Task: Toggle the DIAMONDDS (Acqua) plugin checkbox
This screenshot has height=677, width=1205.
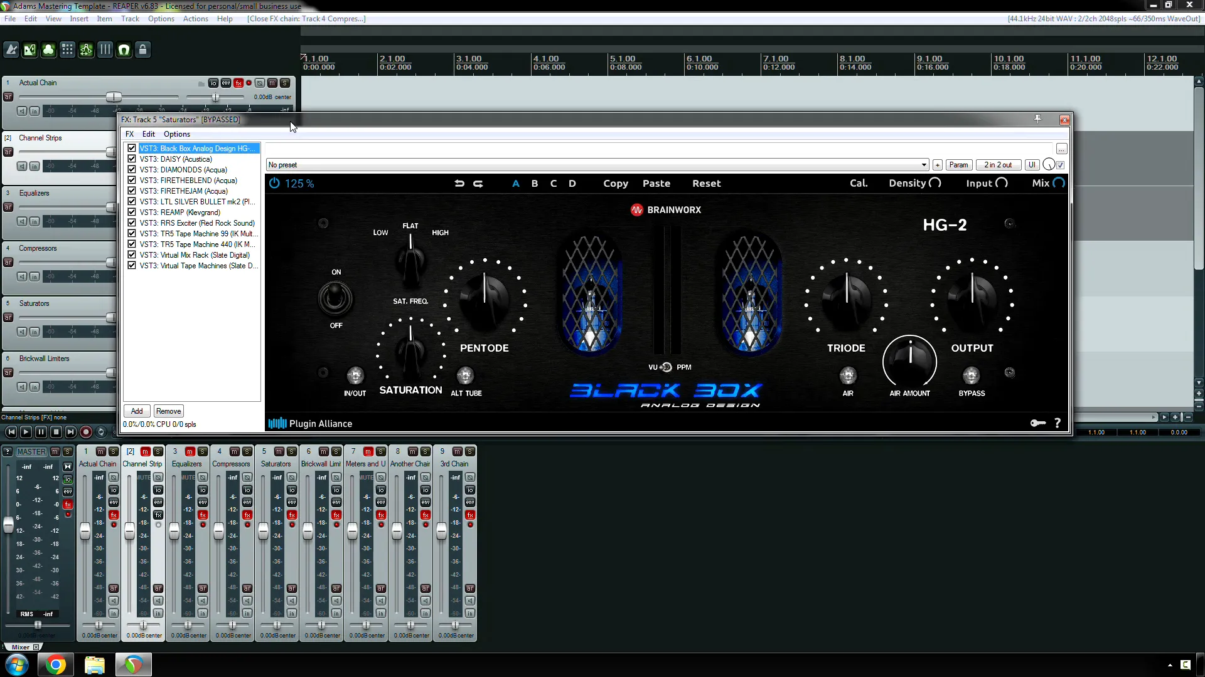Action: (132, 170)
